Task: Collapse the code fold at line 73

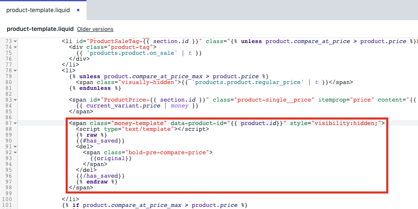Action: point(15,41)
